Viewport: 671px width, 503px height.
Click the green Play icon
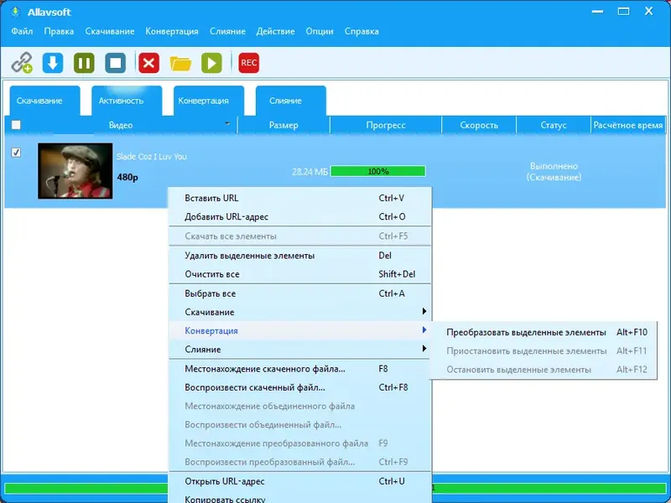[212, 62]
